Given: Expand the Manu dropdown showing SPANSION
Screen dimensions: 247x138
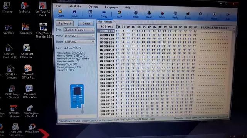Looking at the screenshot, I should click(93, 36).
